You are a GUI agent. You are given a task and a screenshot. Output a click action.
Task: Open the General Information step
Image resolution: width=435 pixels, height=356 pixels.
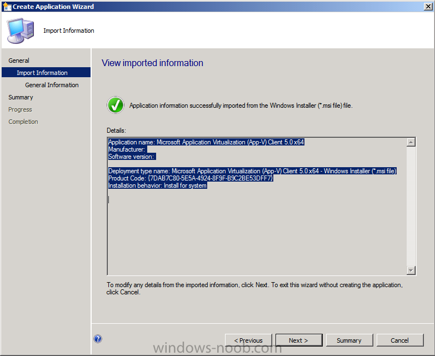point(52,85)
